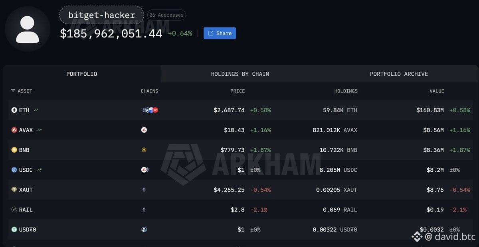Click the BNB chain icon in BNB row
This screenshot has height=247, width=479.
[144, 150]
